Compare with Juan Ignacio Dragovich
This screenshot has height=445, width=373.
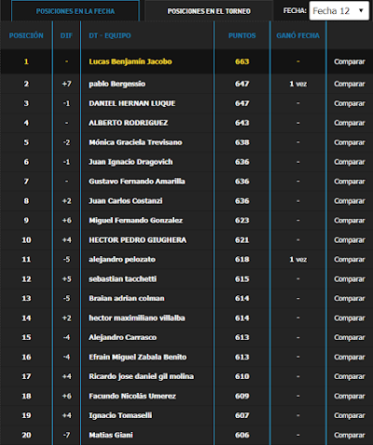350,162
